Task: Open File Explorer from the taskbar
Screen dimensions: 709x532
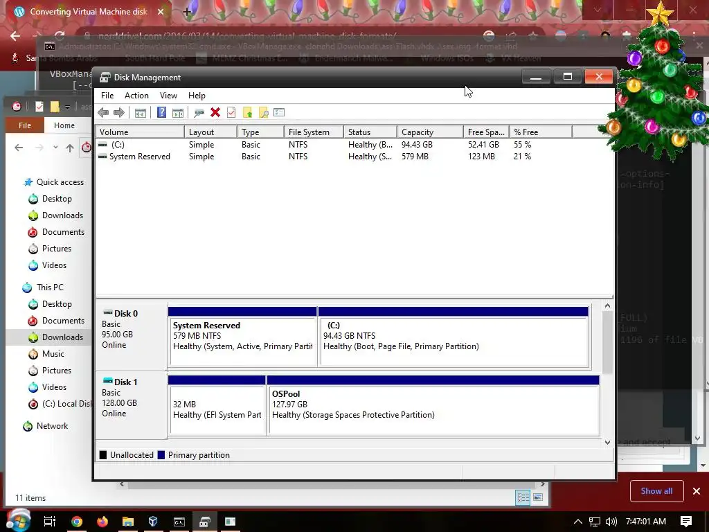Action: [x=128, y=522]
